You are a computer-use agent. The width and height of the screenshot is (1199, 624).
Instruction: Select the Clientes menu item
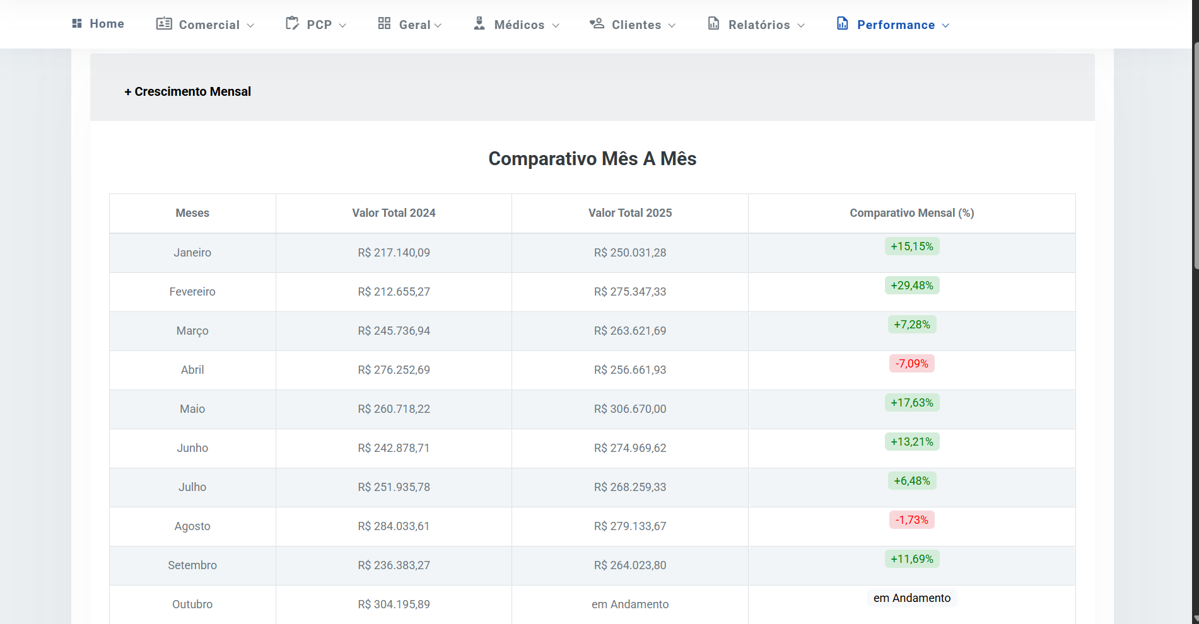(636, 25)
